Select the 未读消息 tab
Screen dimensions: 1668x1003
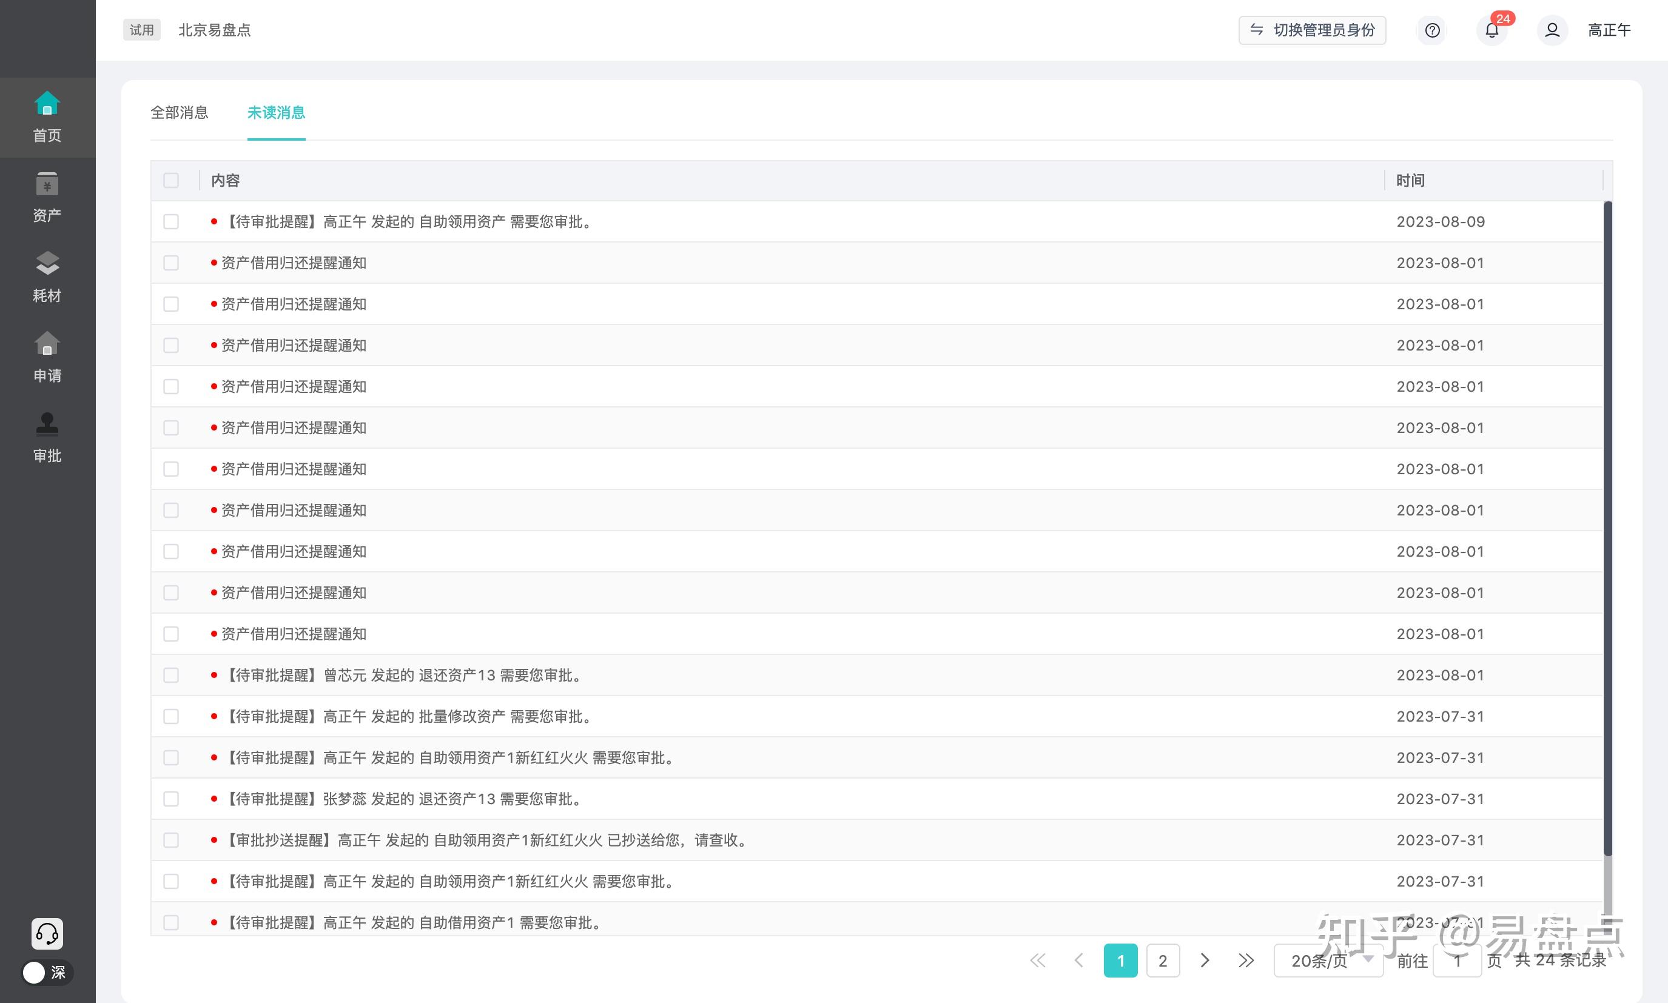pos(276,113)
